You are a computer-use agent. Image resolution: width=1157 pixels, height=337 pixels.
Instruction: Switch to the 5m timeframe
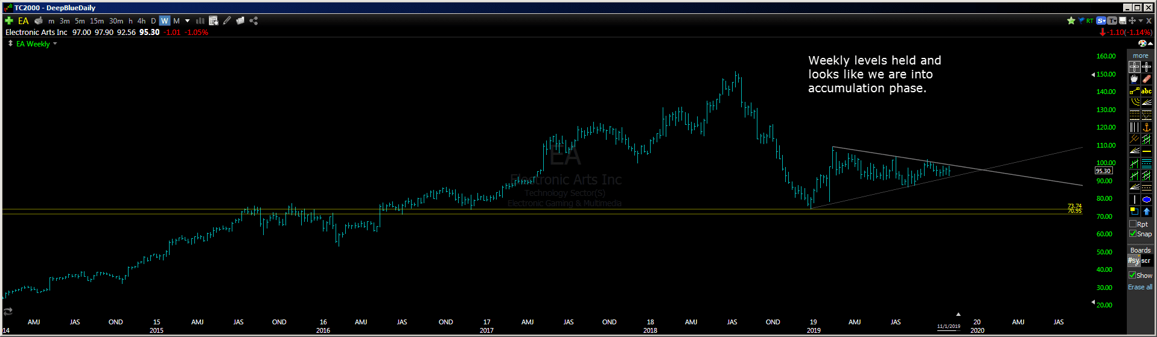(x=80, y=21)
